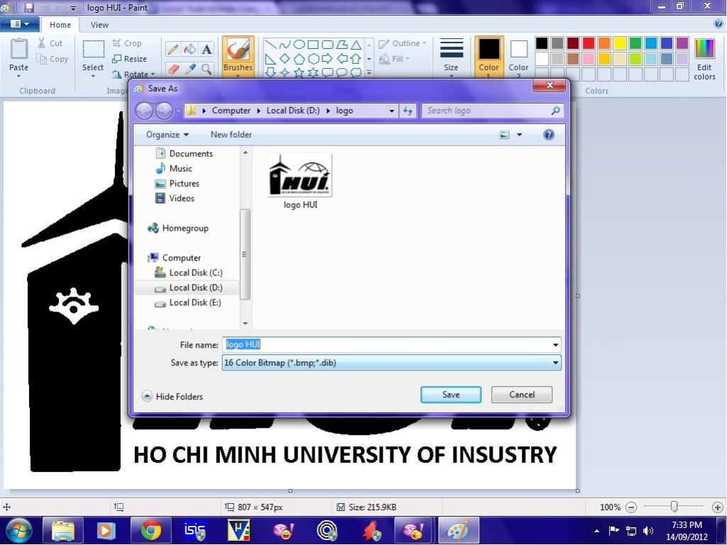Click the volume speaker tray icon
Screen dimensions: 727x545
[x=647, y=531]
